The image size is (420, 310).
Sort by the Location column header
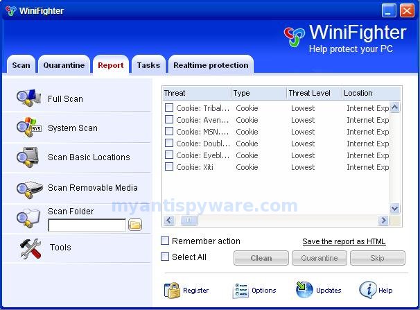[x=371, y=93]
